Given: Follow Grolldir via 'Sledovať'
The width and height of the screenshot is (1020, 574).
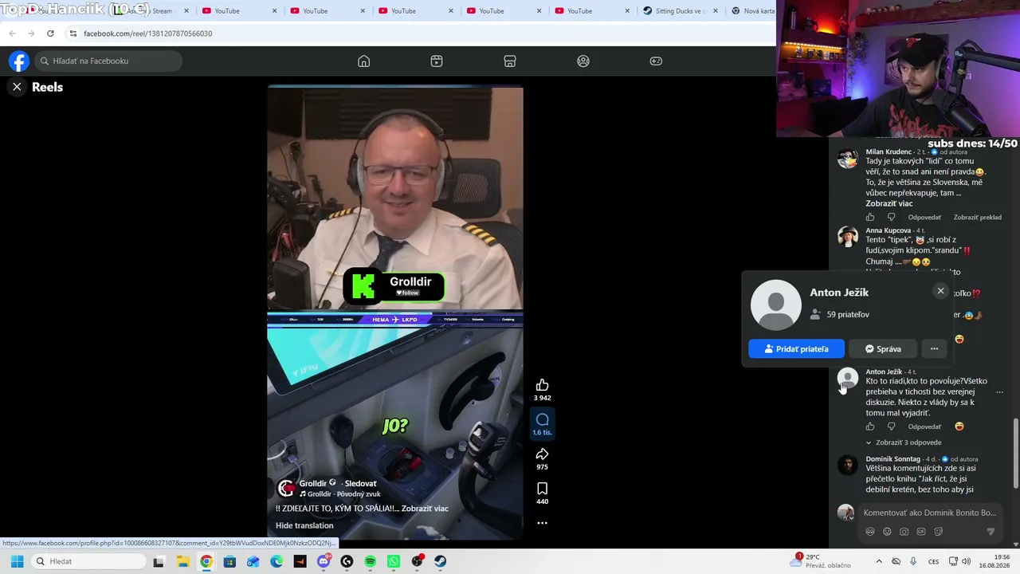Looking at the screenshot, I should (360, 483).
